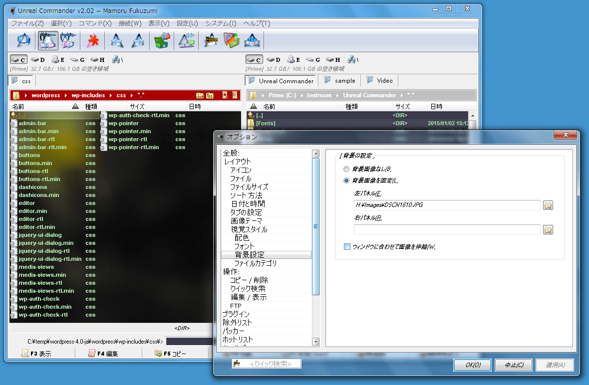Select drive G in the right panel
Viewport: 589px width, 385px height.
click(x=313, y=60)
